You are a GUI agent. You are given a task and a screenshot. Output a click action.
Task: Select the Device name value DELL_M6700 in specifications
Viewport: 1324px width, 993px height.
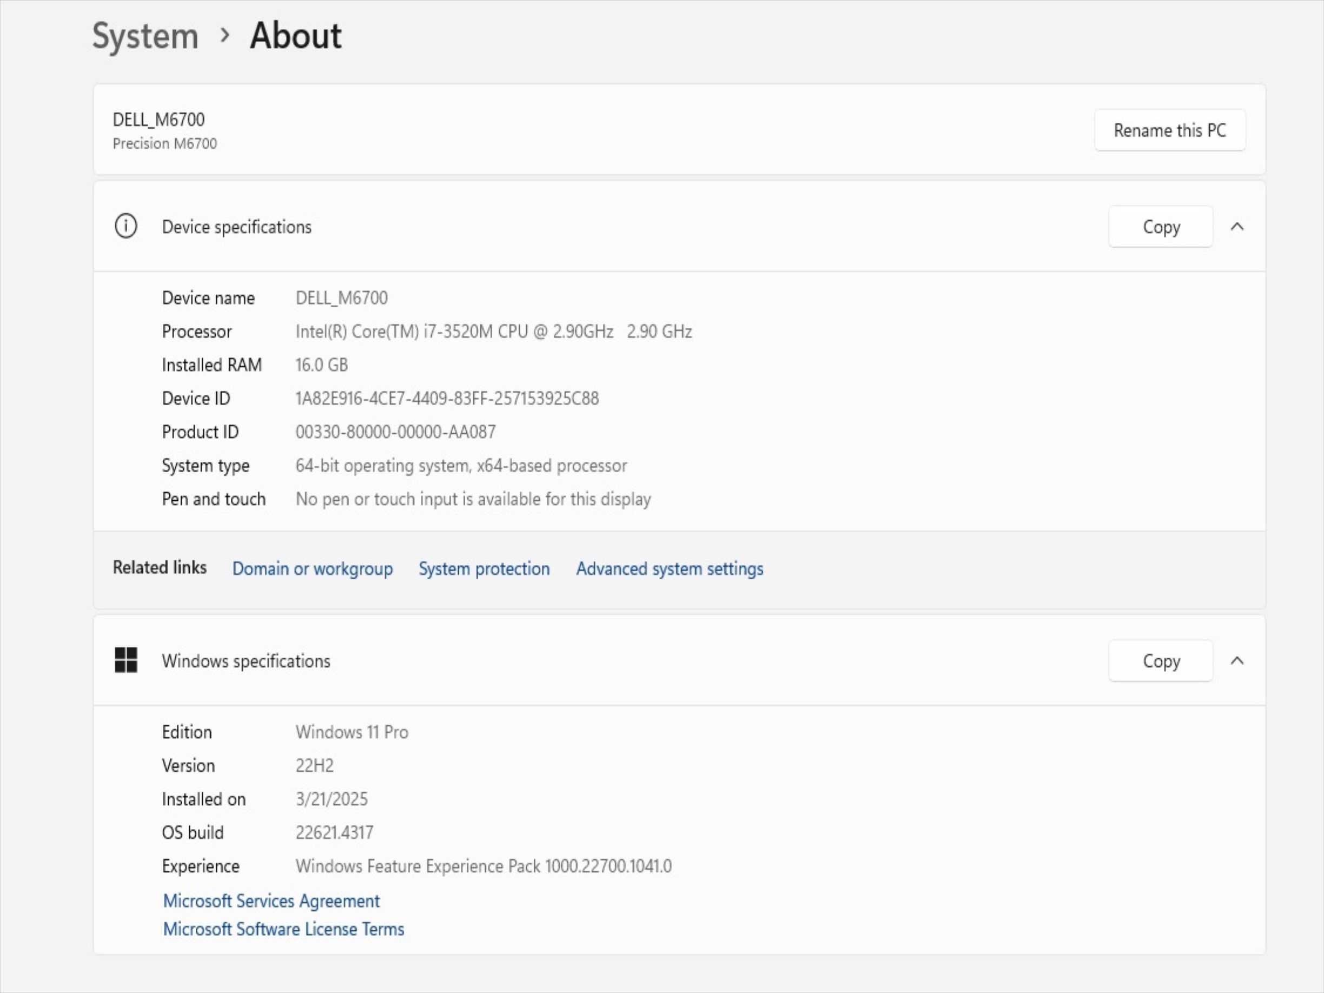[342, 297]
